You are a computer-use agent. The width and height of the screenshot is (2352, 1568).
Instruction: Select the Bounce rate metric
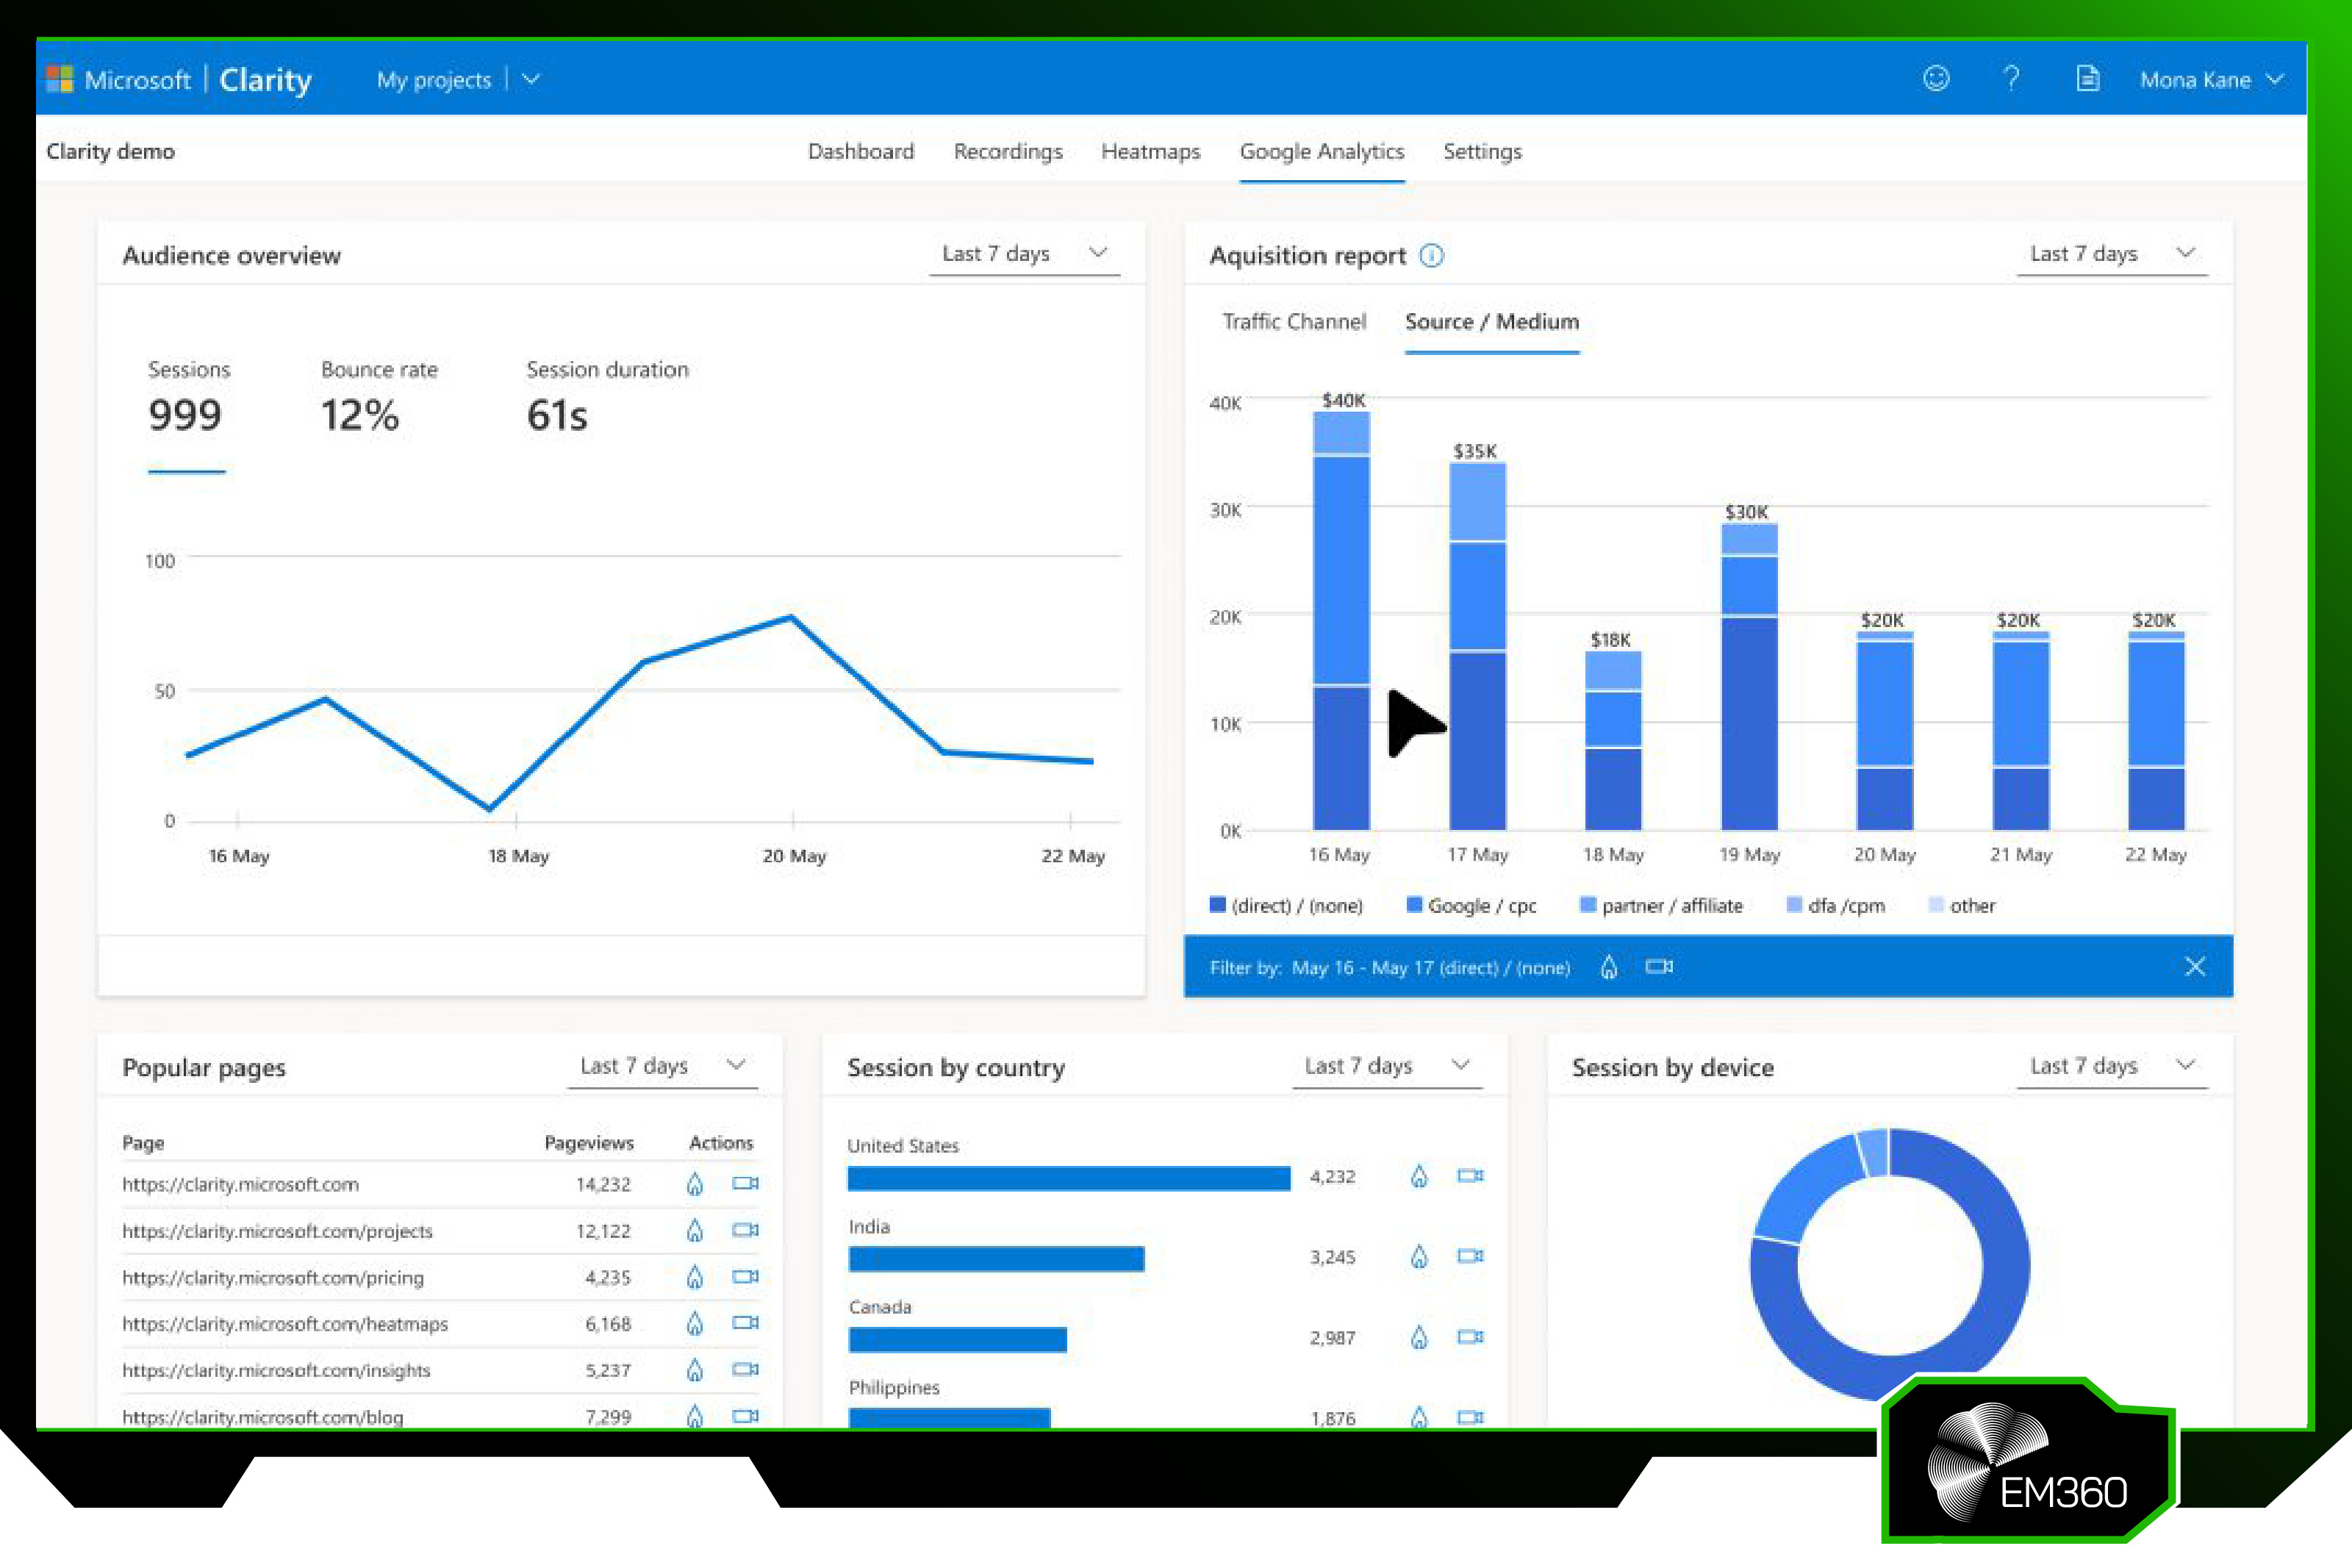pyautogui.click(x=379, y=398)
